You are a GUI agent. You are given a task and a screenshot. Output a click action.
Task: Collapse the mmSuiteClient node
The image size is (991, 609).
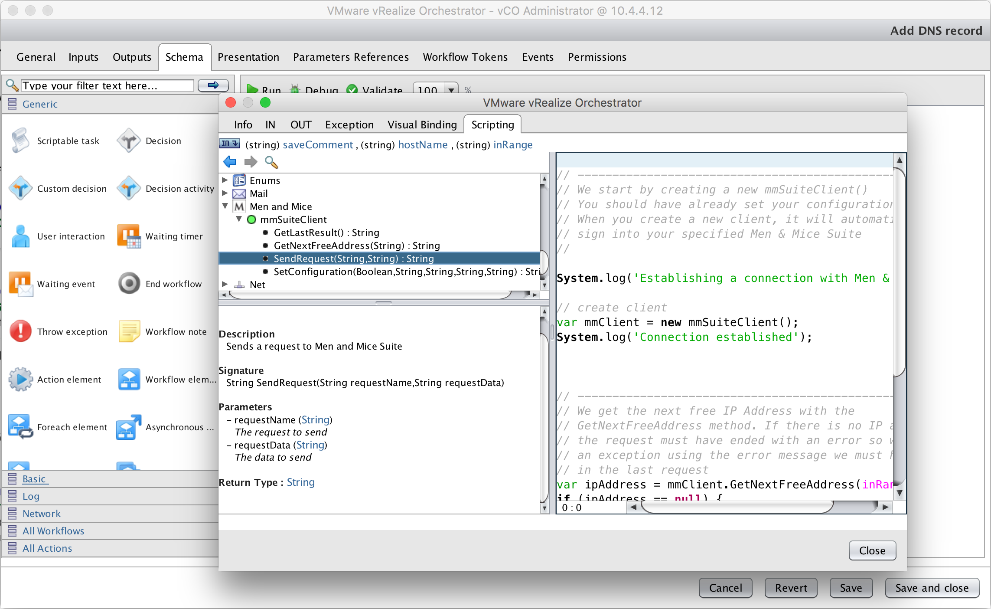coord(238,219)
